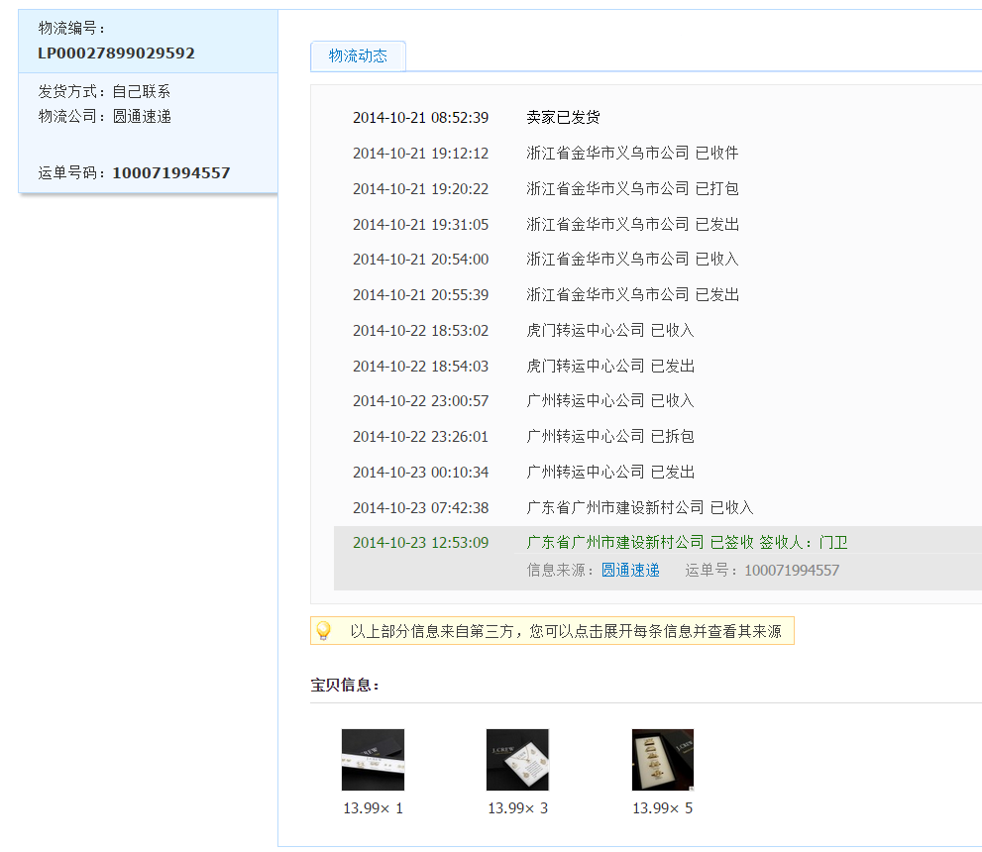This screenshot has width=982, height=852.
Task: Click the third-party info notice text
Action: [x=566, y=631]
